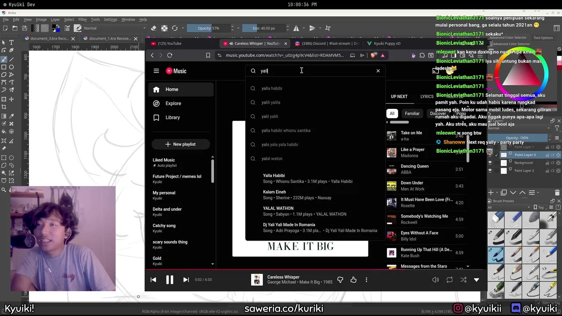Select the All filter chip
This screenshot has height=316, width=562.
(x=392, y=113)
